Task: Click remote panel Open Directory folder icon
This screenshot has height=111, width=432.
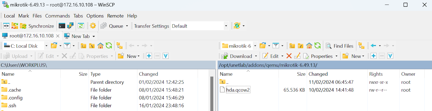Action: [263, 46]
